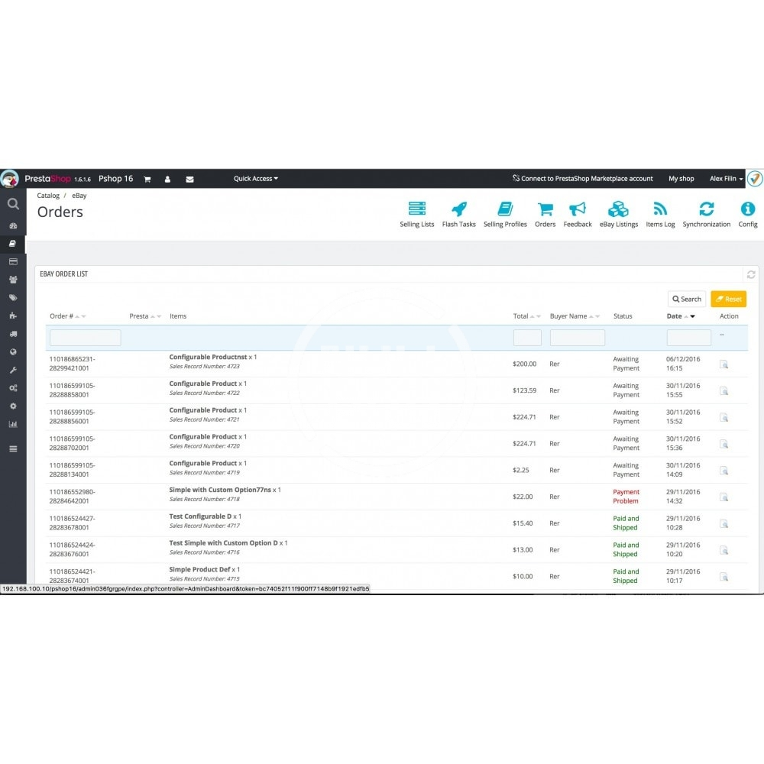Click the Order # filter field
This screenshot has height=764, width=764.
[85, 338]
